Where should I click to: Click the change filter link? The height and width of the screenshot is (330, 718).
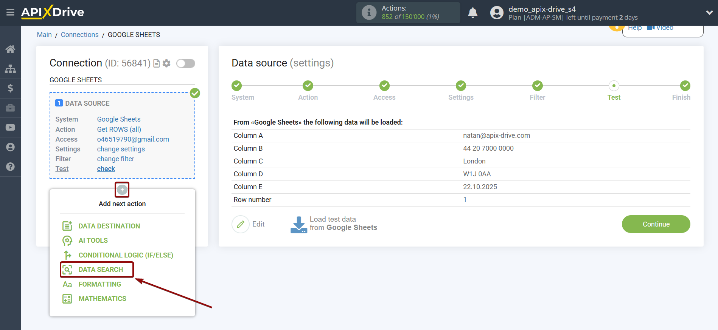pos(115,159)
